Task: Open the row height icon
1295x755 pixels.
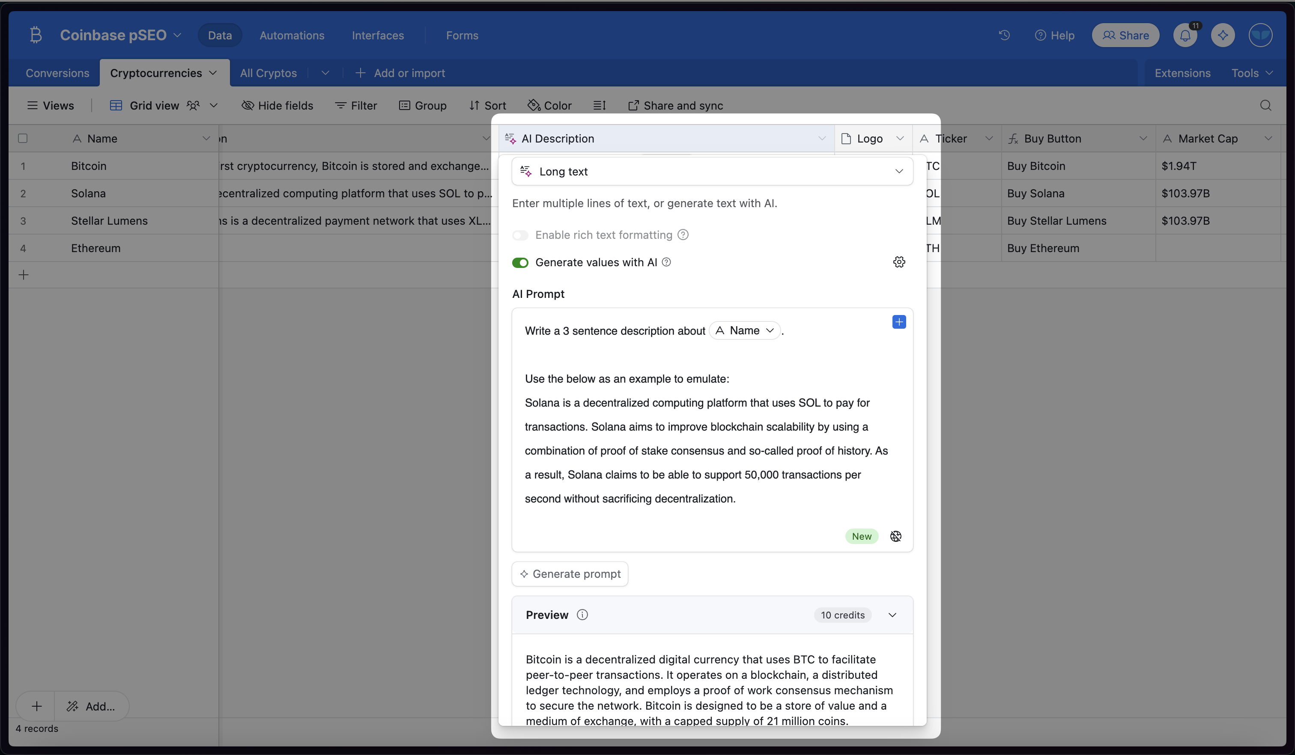Action: pyautogui.click(x=599, y=105)
